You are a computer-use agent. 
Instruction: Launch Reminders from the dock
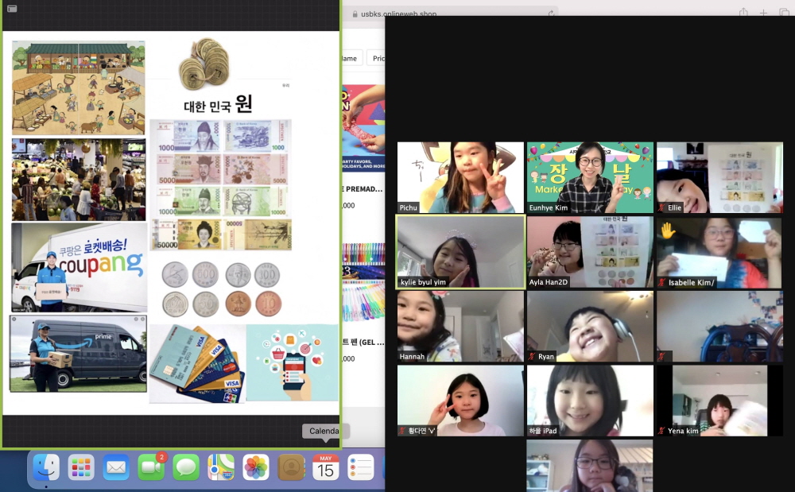pos(360,467)
